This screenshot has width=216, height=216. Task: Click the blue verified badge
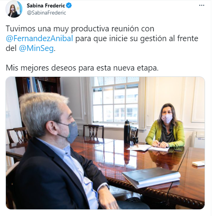[x=69, y=5]
